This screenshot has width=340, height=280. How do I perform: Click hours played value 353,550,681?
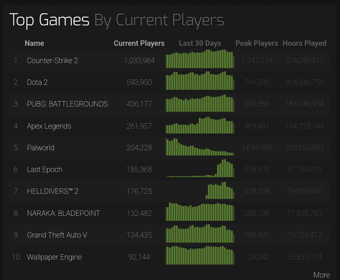[304, 148]
